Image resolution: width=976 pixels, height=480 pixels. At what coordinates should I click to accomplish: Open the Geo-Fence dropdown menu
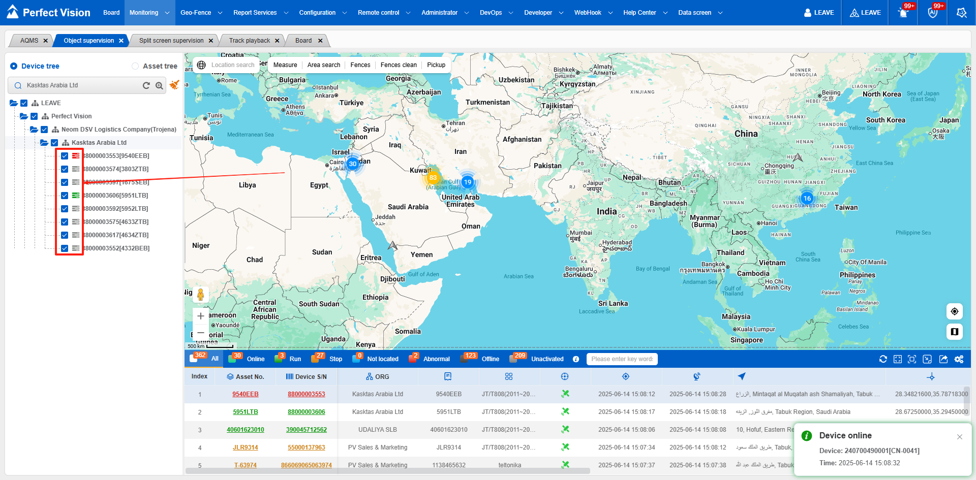[201, 13]
